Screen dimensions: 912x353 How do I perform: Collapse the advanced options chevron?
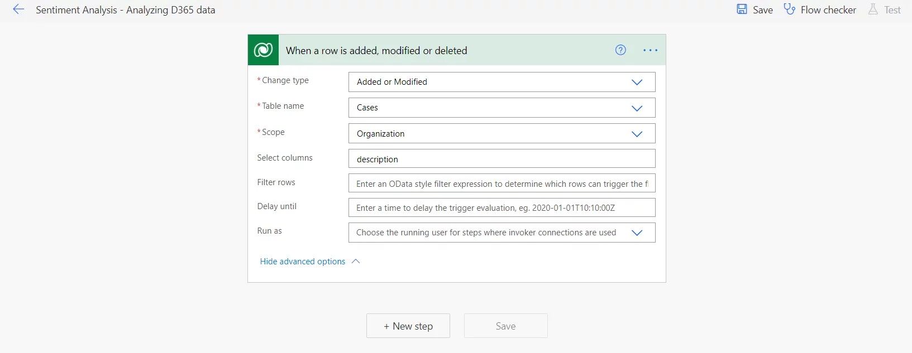click(356, 262)
